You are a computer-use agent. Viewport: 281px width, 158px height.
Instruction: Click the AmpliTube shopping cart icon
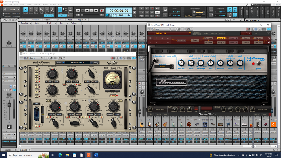coord(268,33)
